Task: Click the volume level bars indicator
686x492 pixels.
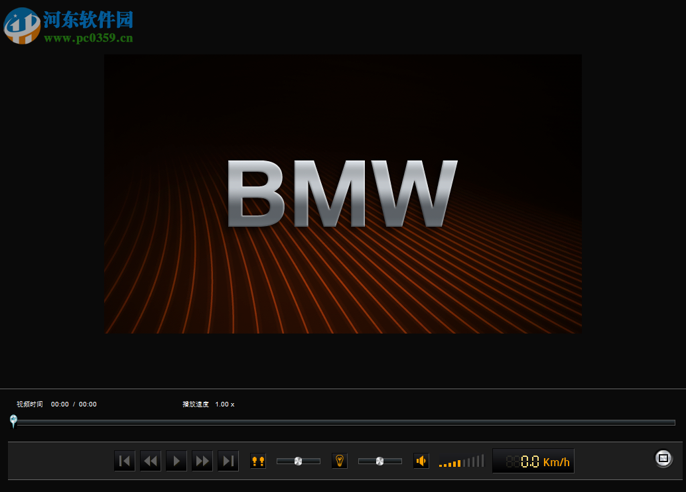Action: pyautogui.click(x=460, y=461)
